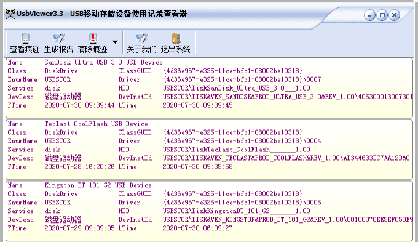Image resolution: width=418 pixels, height=242 pixels.
Task: Click the UsbViewer app icon in title bar
Action: click(10, 14)
